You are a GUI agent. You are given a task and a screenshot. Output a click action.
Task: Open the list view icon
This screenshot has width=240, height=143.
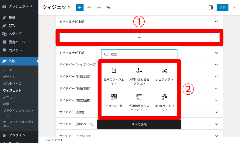pos(108,8)
